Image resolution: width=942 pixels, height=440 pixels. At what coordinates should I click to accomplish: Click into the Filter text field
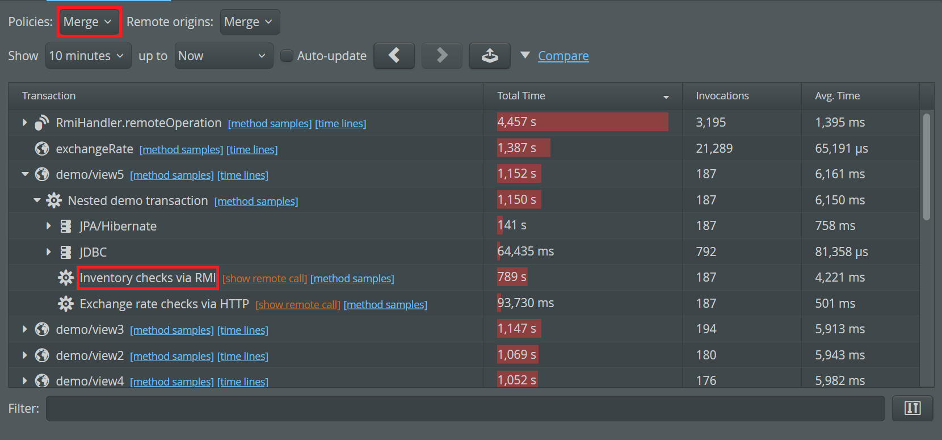(465, 408)
